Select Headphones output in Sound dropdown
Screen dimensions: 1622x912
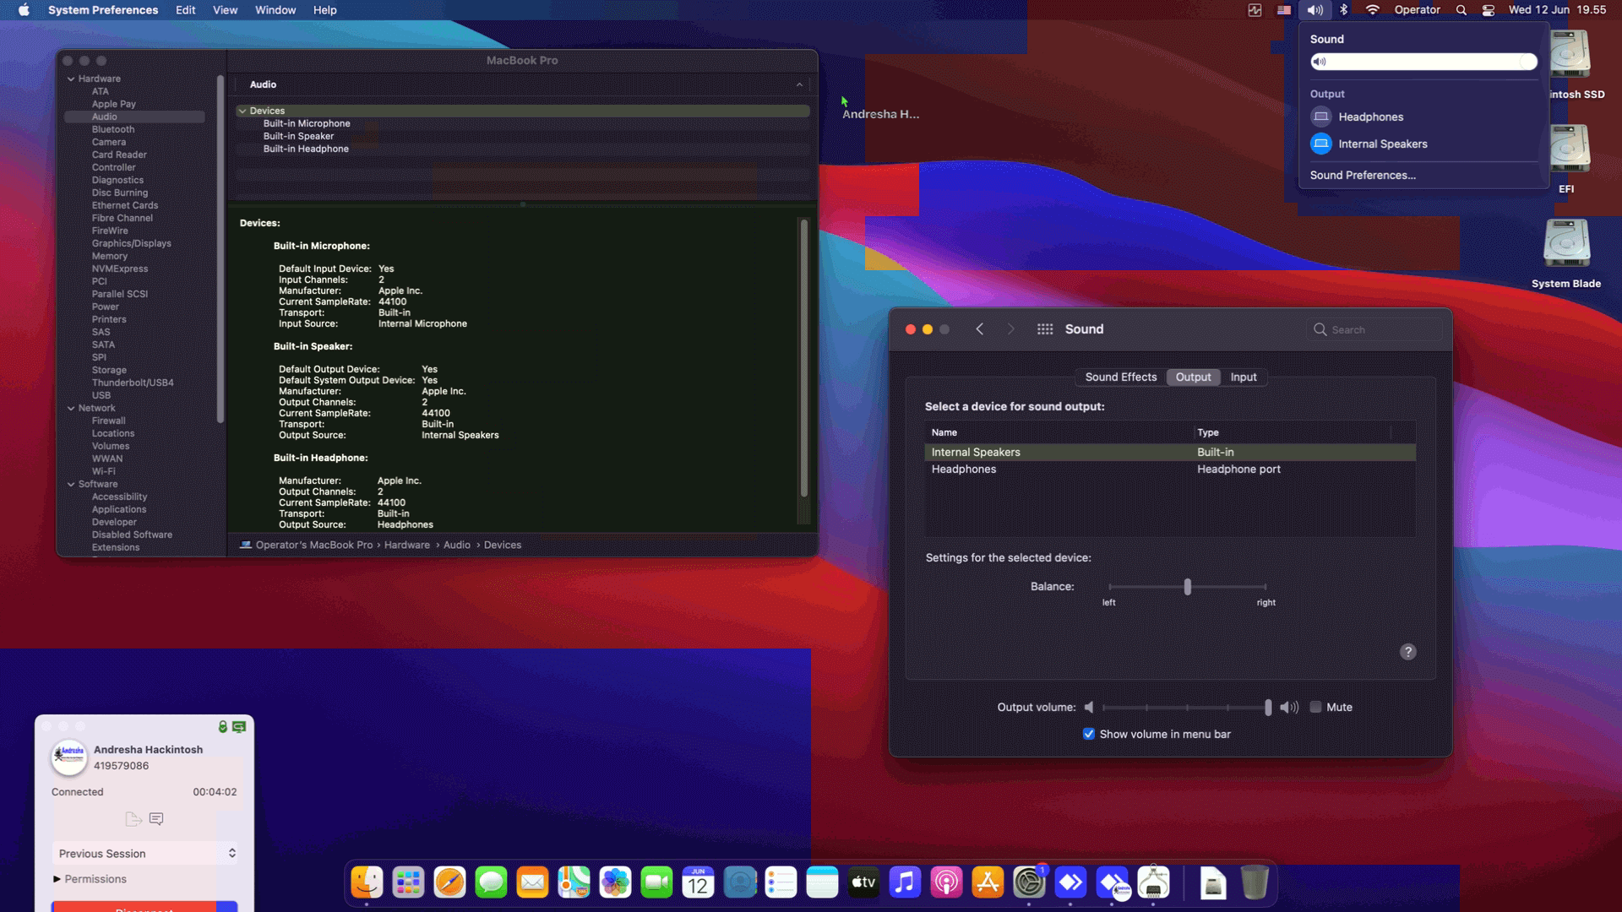1369,117
